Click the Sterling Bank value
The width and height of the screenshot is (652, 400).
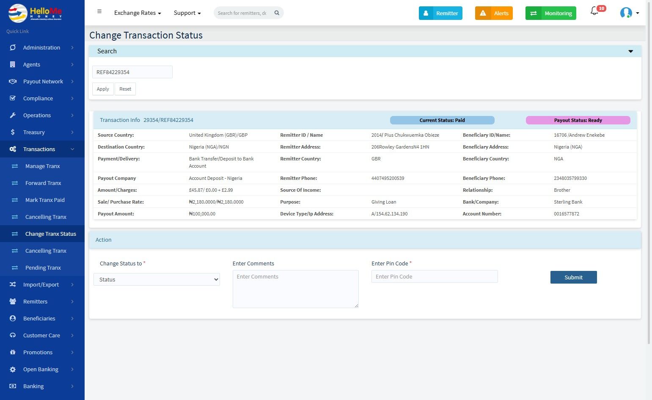pyautogui.click(x=568, y=202)
